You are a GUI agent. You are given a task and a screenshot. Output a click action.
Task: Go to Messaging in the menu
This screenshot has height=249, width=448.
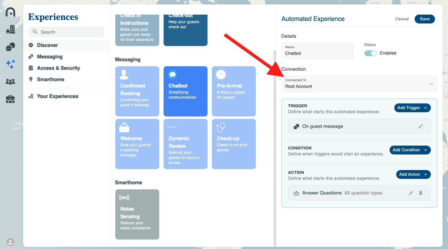[x=50, y=57]
